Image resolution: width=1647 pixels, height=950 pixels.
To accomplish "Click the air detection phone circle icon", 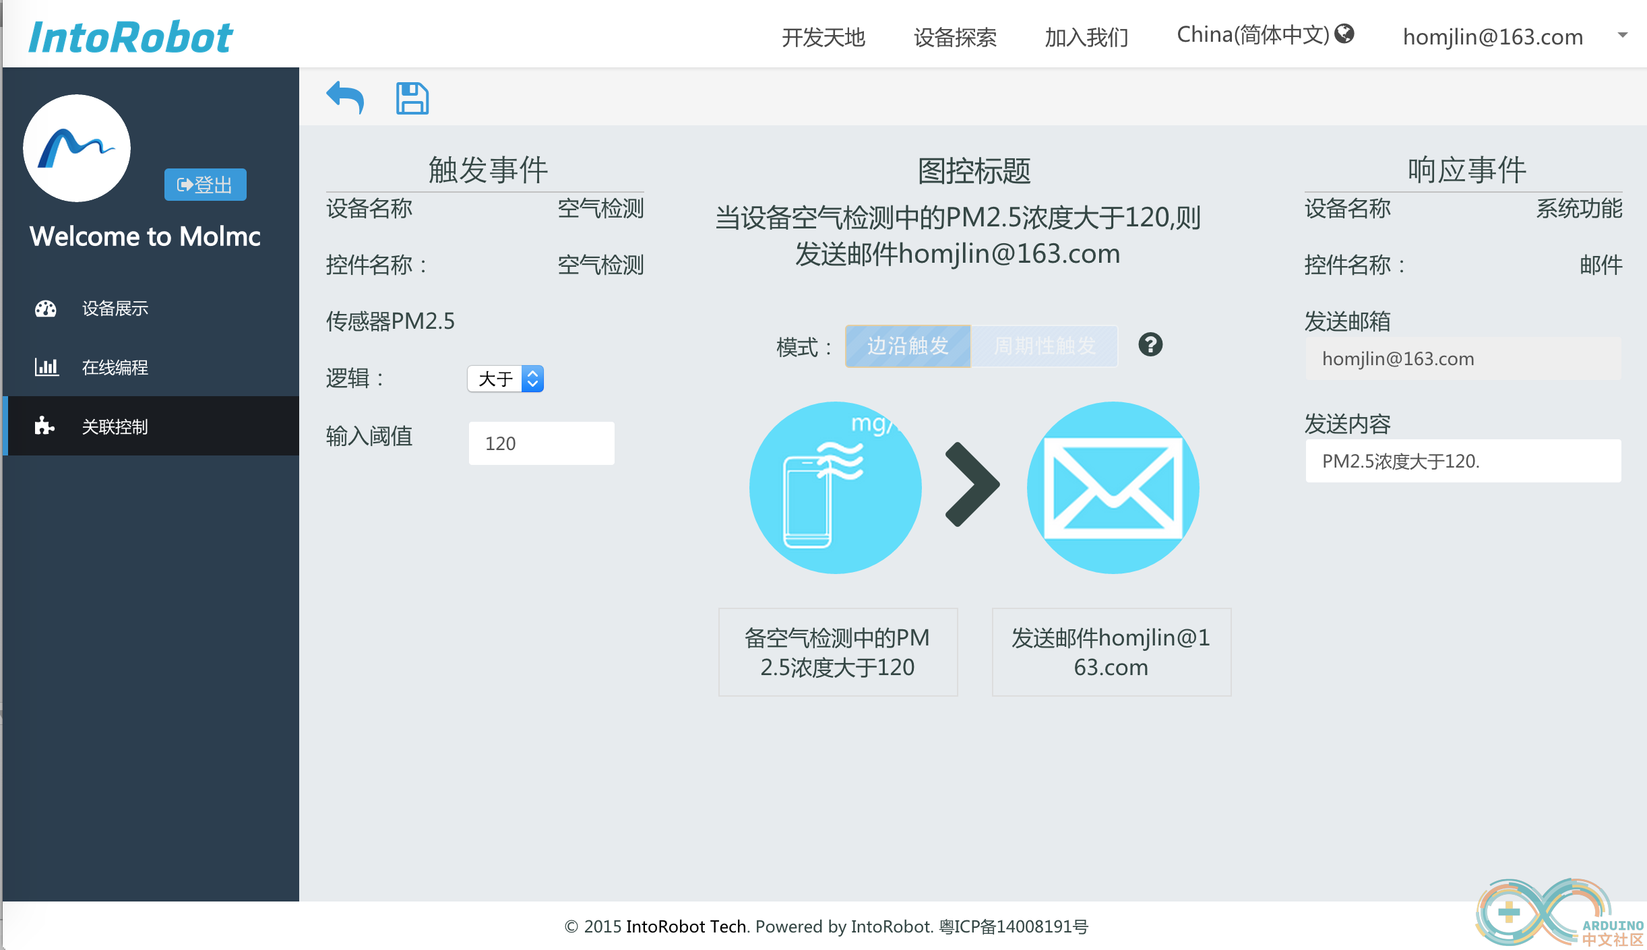I will coord(836,488).
